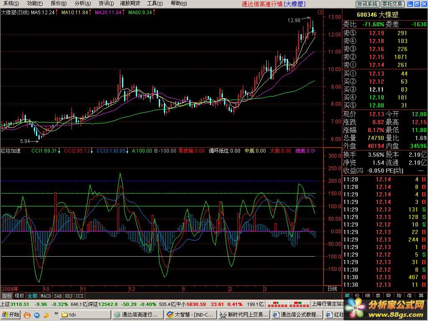Open the 分析(A) menu
The height and width of the screenshot is (321, 428).
tap(82, 3)
